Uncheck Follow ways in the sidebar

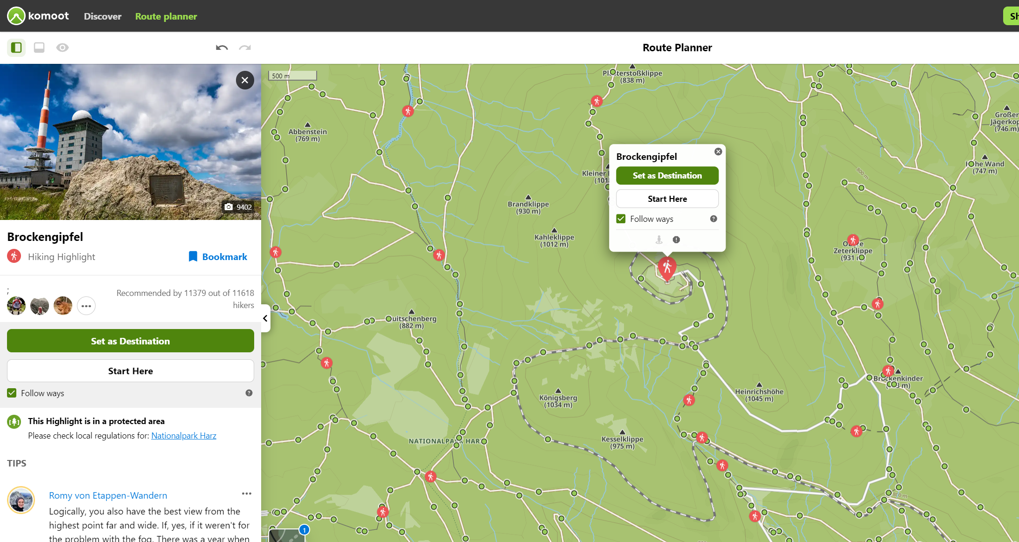12,393
